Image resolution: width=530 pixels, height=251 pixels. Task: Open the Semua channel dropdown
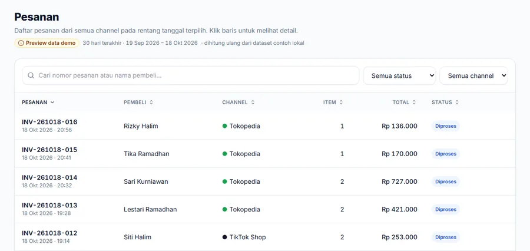[x=473, y=75]
